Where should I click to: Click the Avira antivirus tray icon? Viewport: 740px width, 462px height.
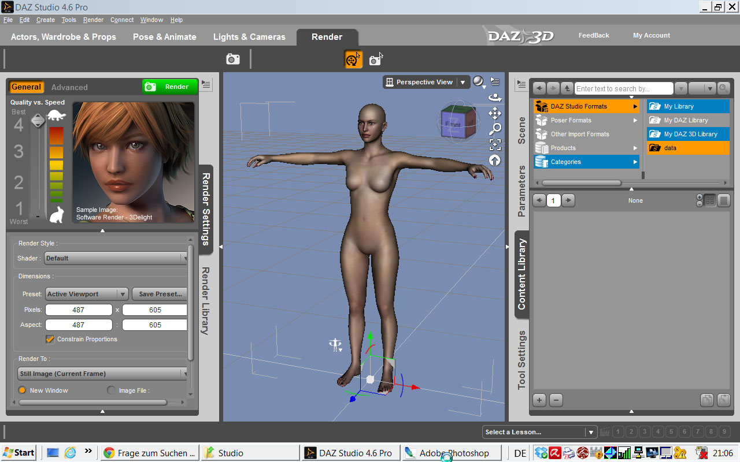click(x=554, y=453)
